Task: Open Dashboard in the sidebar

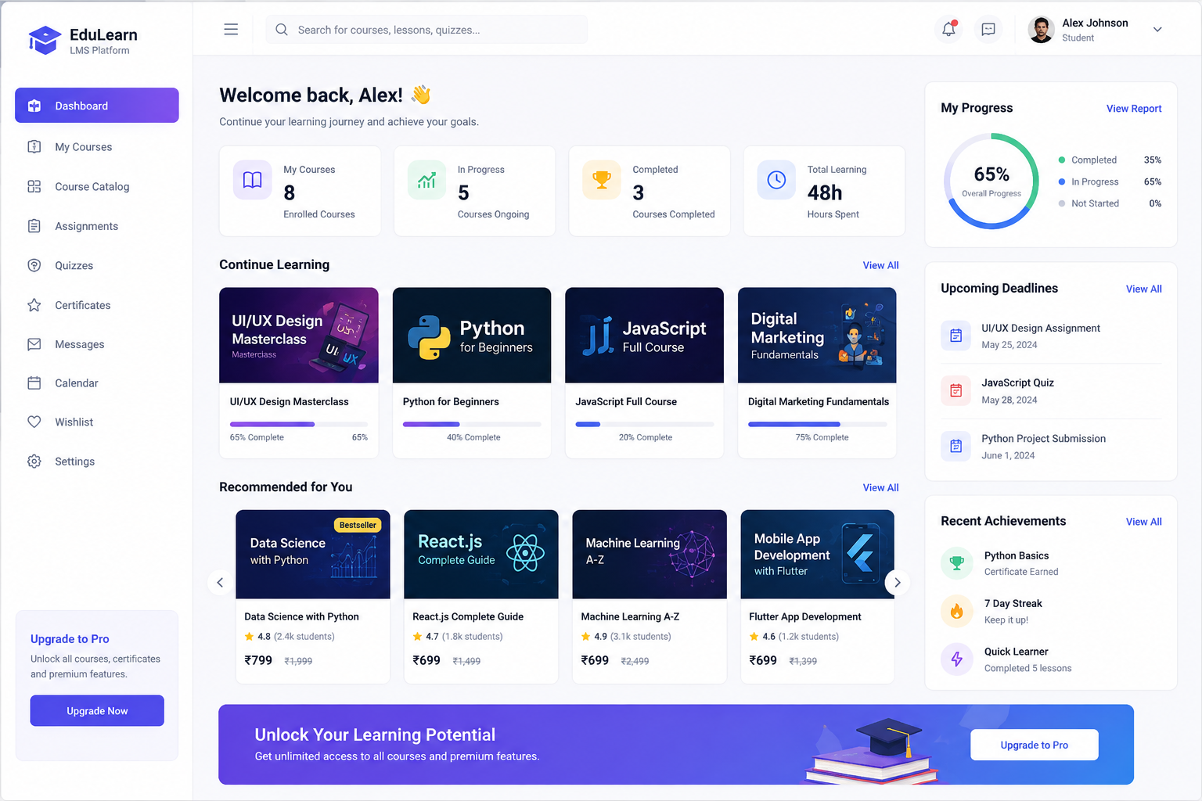Action: (97, 106)
